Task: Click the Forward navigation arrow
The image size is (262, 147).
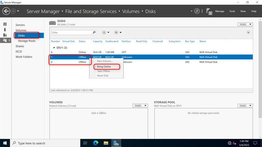Action: tap(13, 11)
